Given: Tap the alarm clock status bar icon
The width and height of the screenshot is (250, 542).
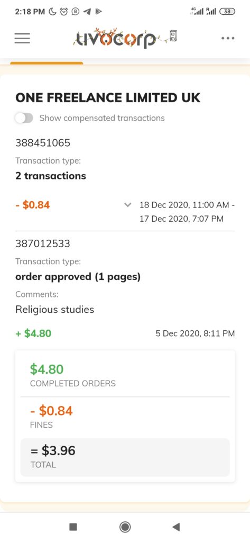Looking at the screenshot, I should point(64,12).
